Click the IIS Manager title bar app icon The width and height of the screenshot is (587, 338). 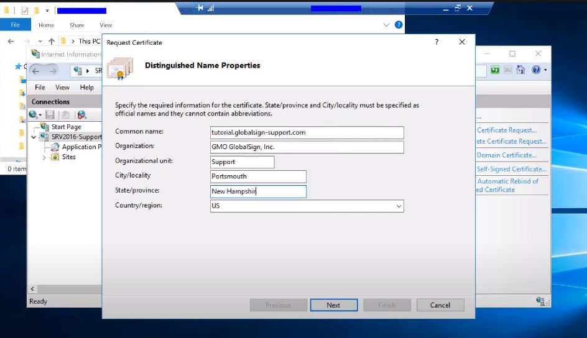(35, 54)
